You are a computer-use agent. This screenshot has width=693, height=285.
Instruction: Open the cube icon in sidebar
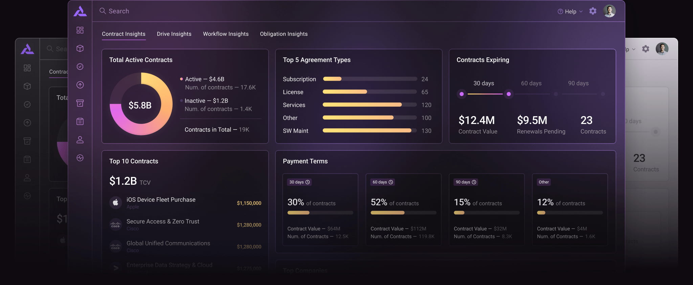pyautogui.click(x=80, y=49)
